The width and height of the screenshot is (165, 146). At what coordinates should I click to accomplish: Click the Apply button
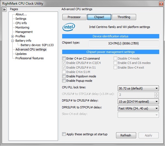(x=148, y=135)
